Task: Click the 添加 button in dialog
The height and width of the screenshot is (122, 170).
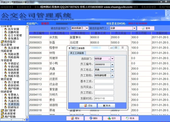Action: pos(88,106)
